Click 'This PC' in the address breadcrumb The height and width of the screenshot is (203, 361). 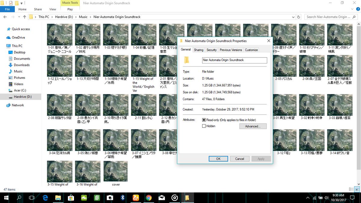pos(44,17)
